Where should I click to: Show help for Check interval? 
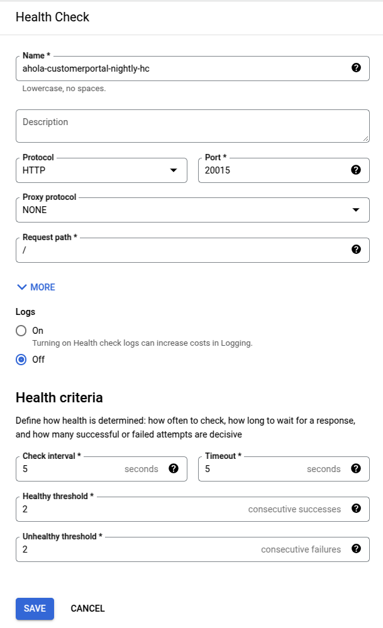(174, 468)
